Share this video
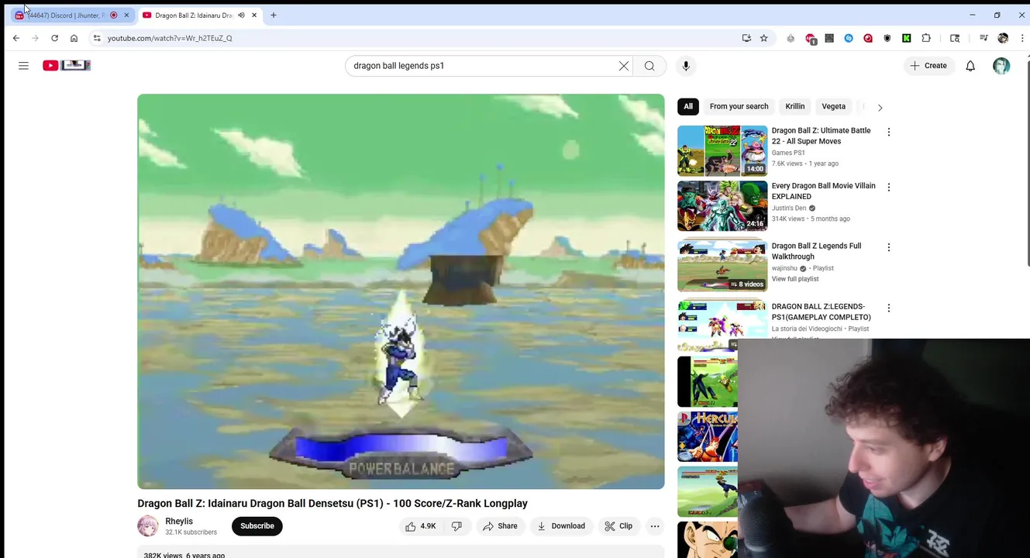 click(500, 526)
